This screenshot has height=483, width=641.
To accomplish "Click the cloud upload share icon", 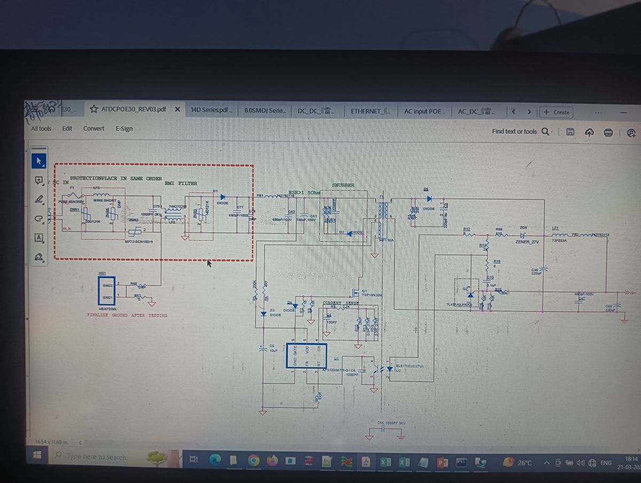I will pos(589,132).
